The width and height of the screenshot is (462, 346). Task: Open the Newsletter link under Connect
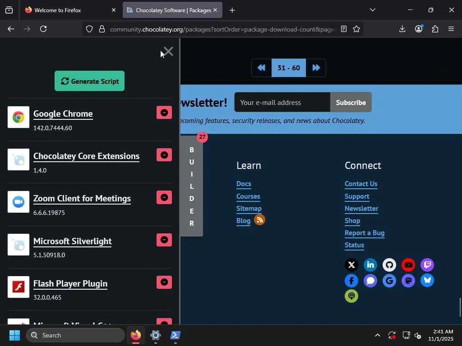coord(361,209)
